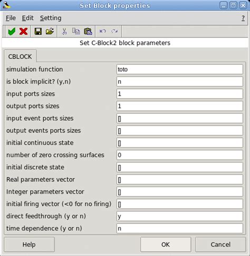Click the initial continuous state field

tap(180, 143)
